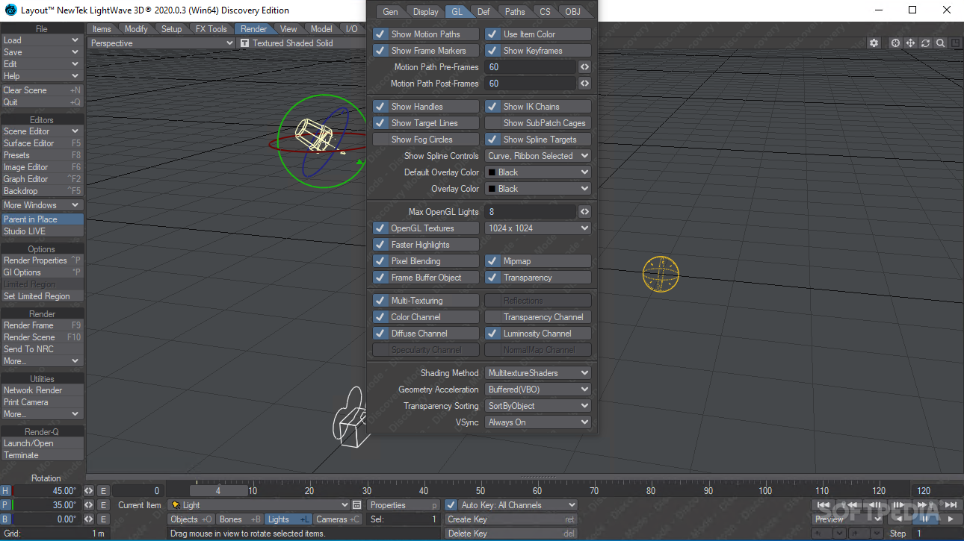Open OpenGL Textures resolution dropdown
Screen dimensions: 964x541
(x=538, y=228)
